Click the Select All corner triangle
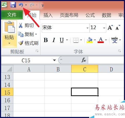Image resolution: width=125 pixels, height=118 pixels. tap(7, 69)
